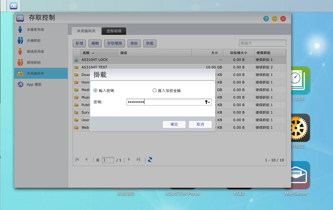Choose the 匯入加密金鑰 radio option
This screenshot has width=333, height=210.
pos(155,90)
